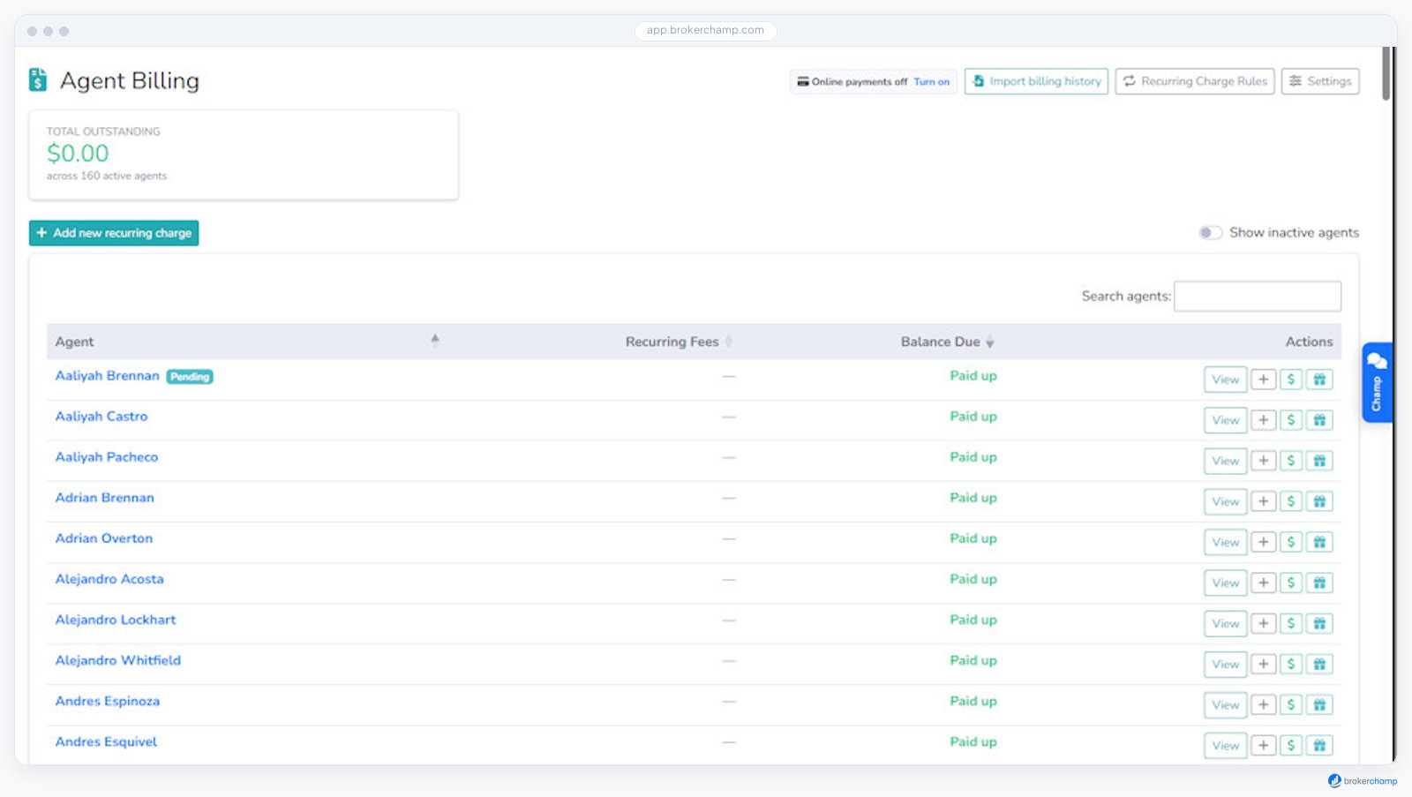Dollar icon in Aaliyah Pacheco row
This screenshot has height=797, width=1412.
click(1291, 461)
